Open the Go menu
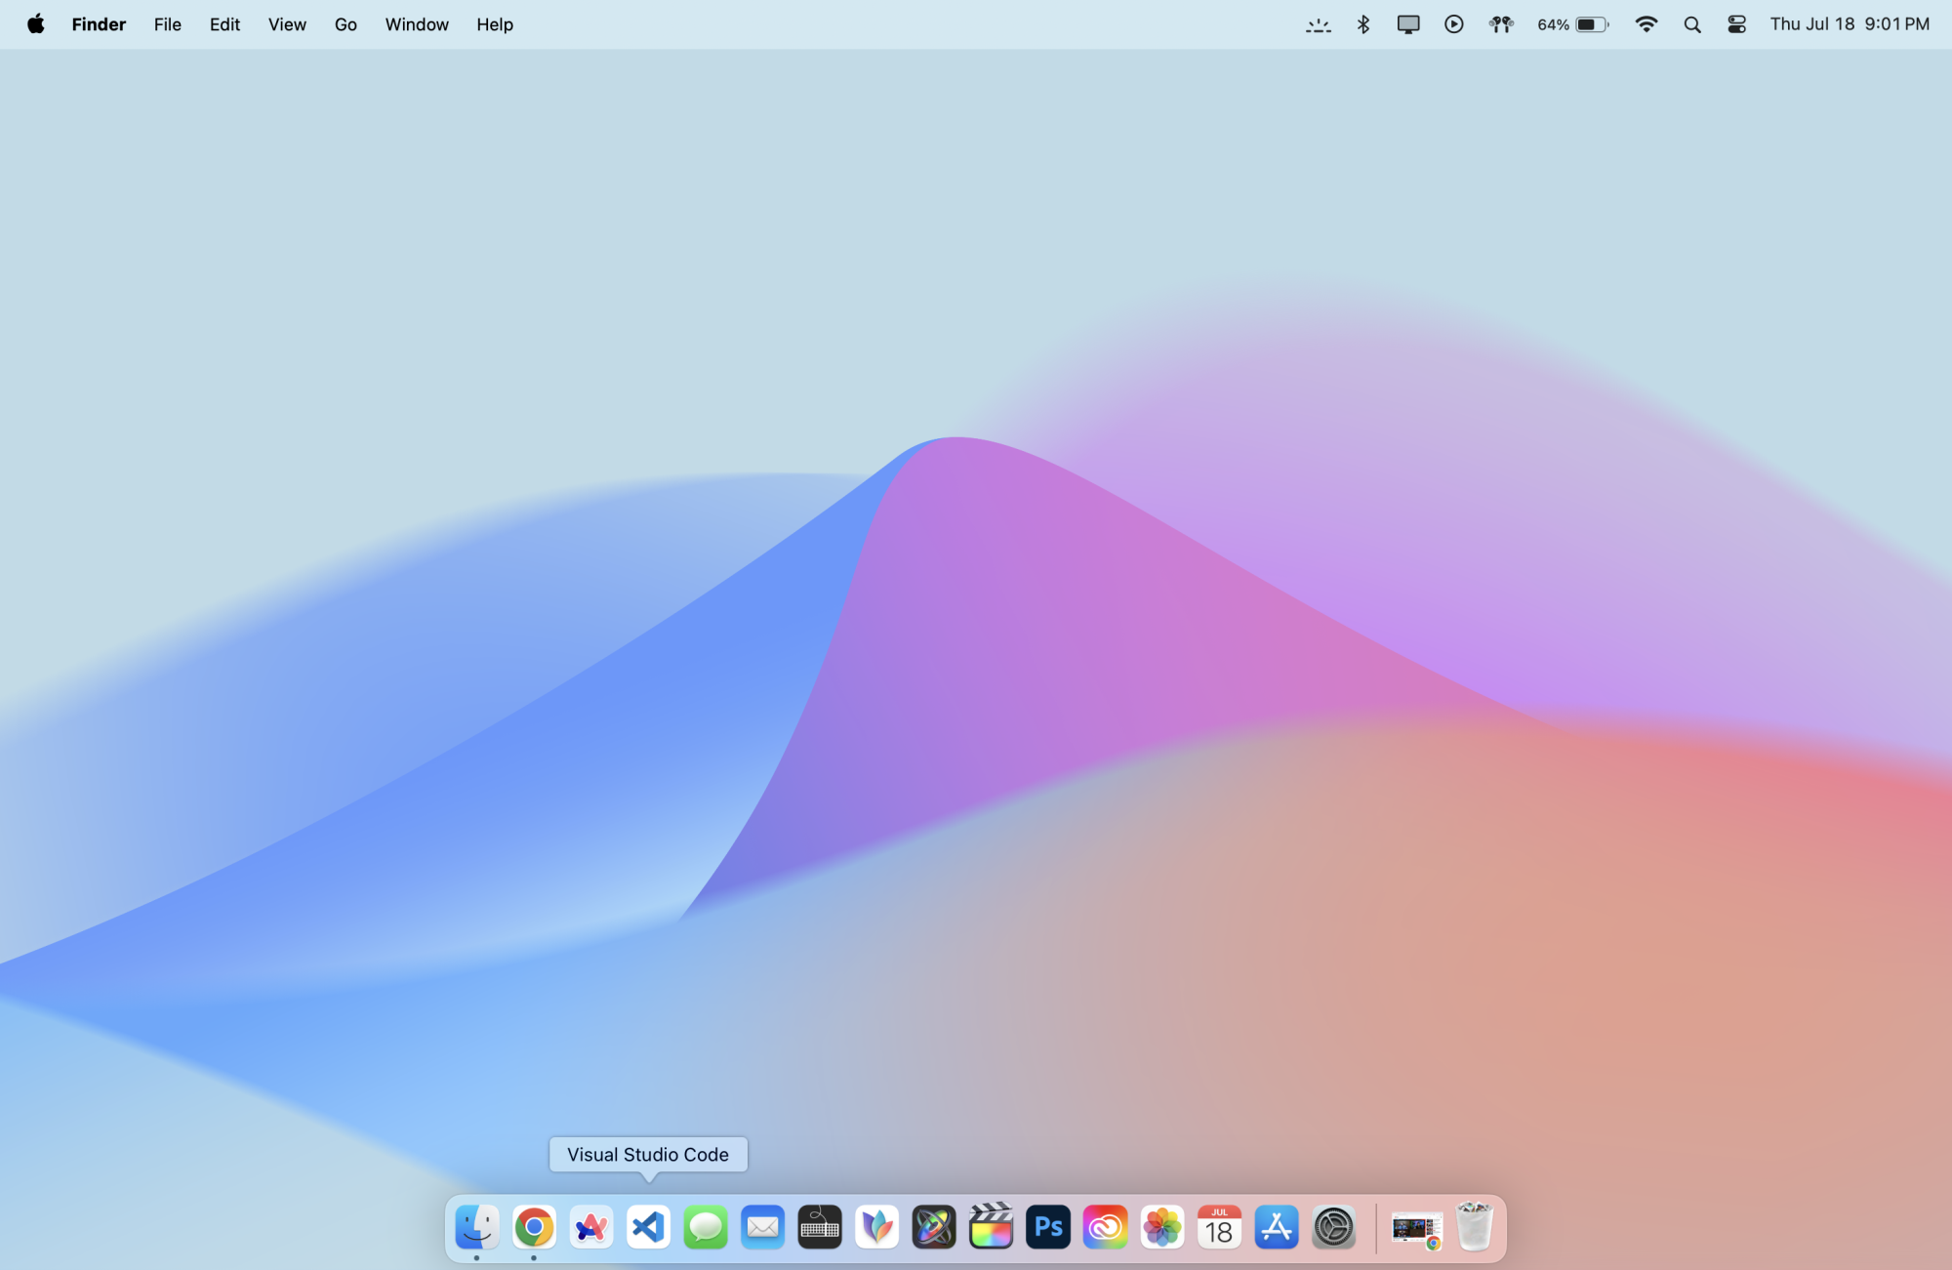 [346, 24]
